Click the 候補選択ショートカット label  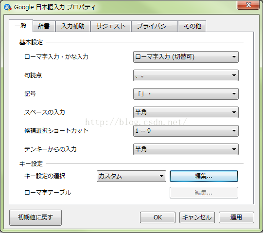[56, 130]
